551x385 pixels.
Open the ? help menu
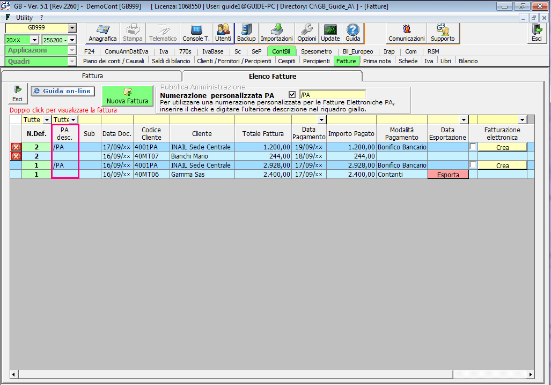coord(41,18)
